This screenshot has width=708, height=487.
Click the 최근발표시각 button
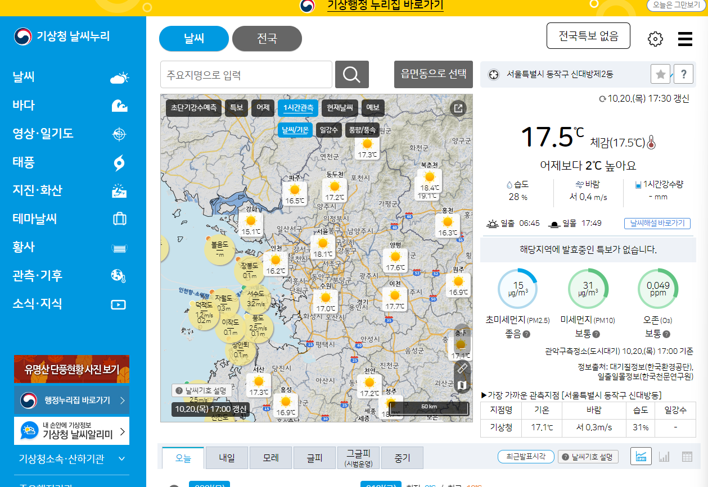(526, 457)
